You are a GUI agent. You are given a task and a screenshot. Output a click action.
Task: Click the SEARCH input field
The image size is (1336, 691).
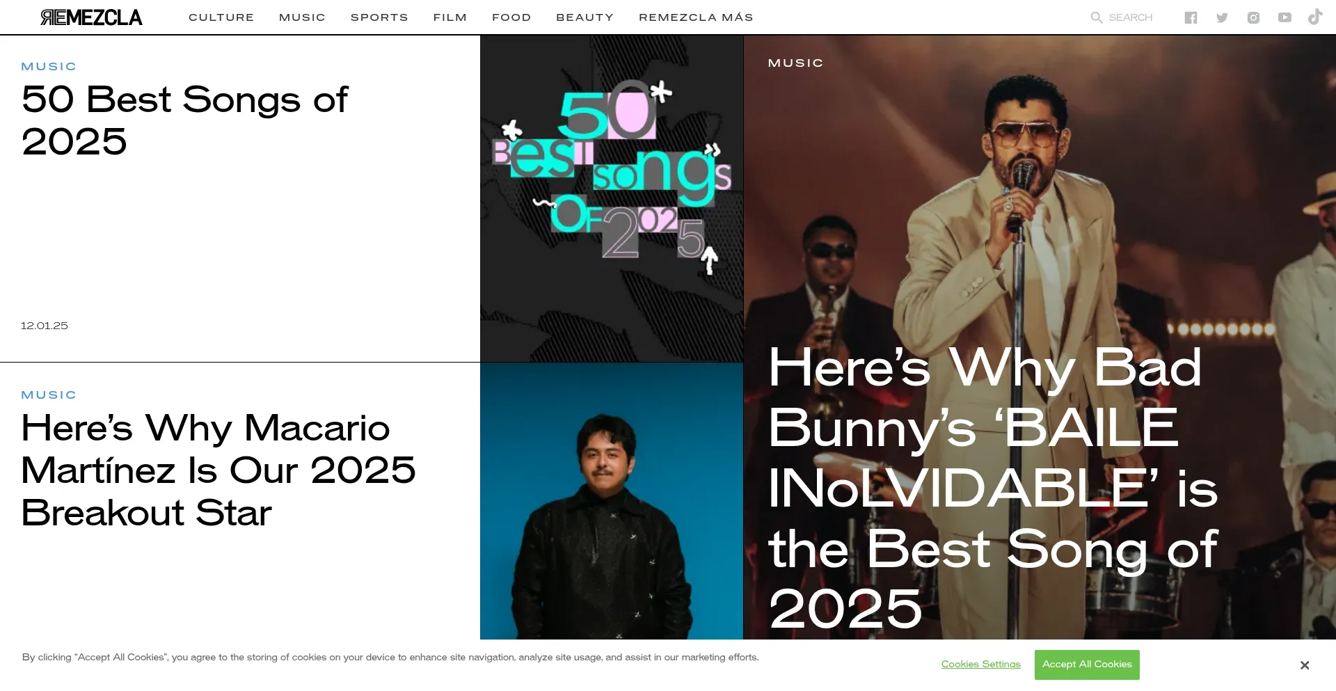click(x=1131, y=17)
